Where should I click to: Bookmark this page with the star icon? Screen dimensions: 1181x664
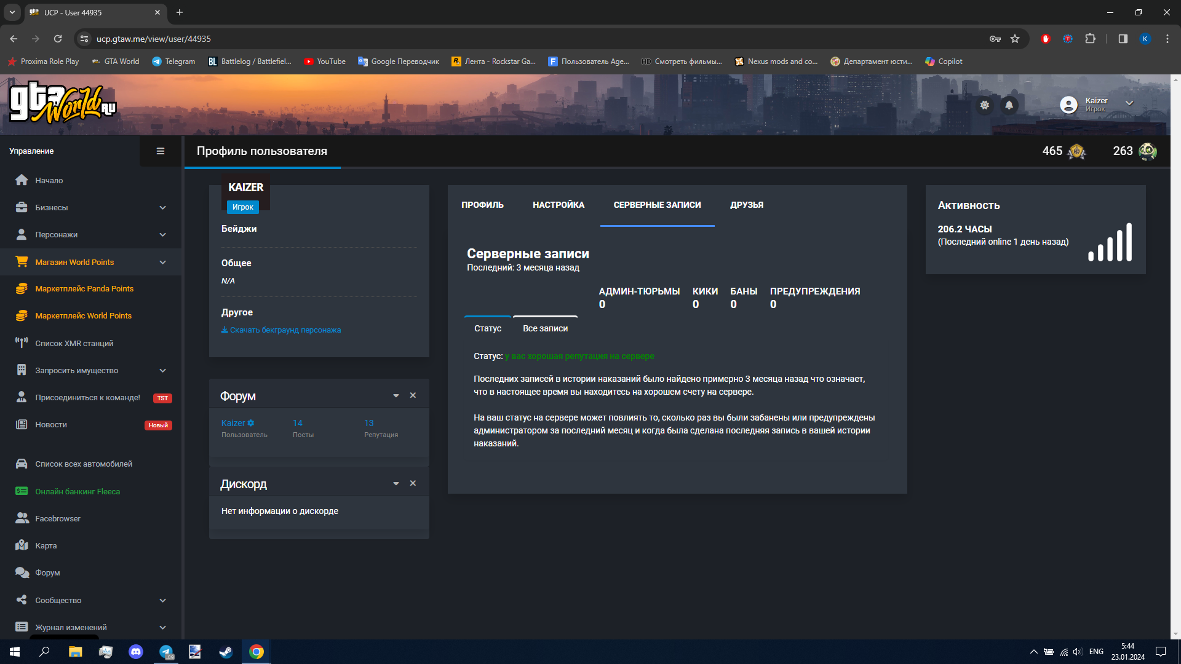[x=1015, y=39]
